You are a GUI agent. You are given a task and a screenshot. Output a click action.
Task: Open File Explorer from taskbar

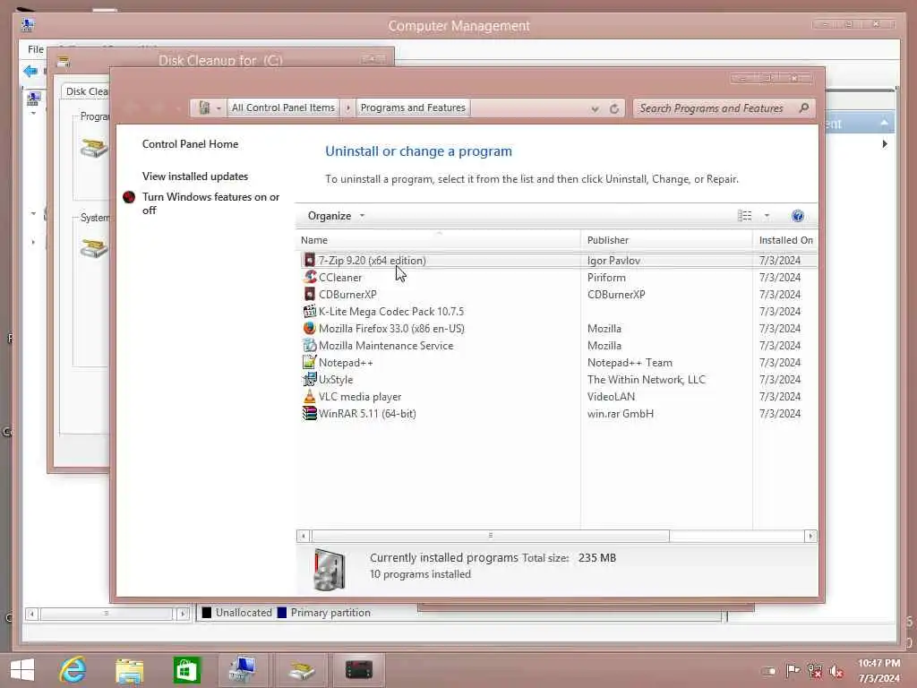129,670
